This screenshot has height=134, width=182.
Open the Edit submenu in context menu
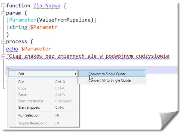point(43,74)
